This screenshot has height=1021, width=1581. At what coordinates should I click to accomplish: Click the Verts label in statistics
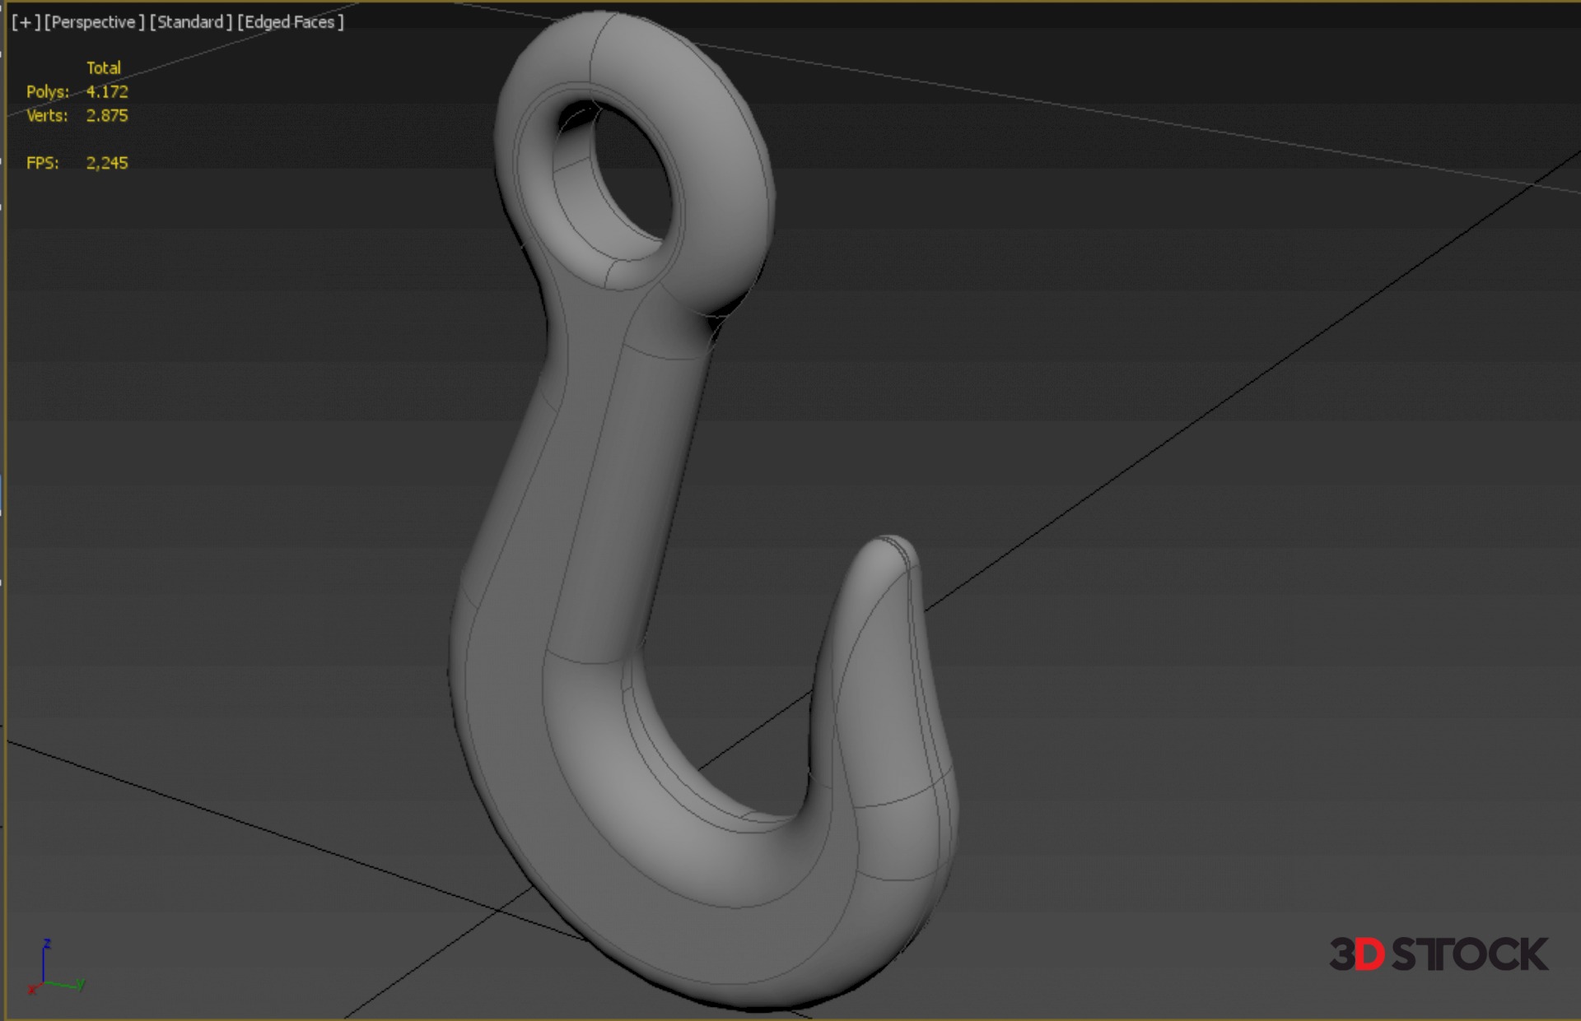47,116
